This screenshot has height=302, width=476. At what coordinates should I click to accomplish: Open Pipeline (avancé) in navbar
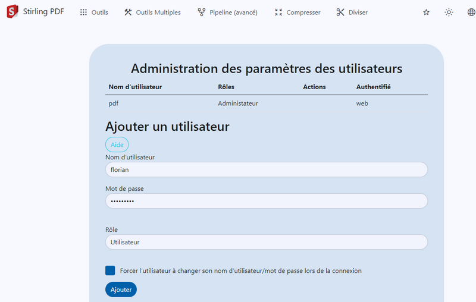(233, 12)
